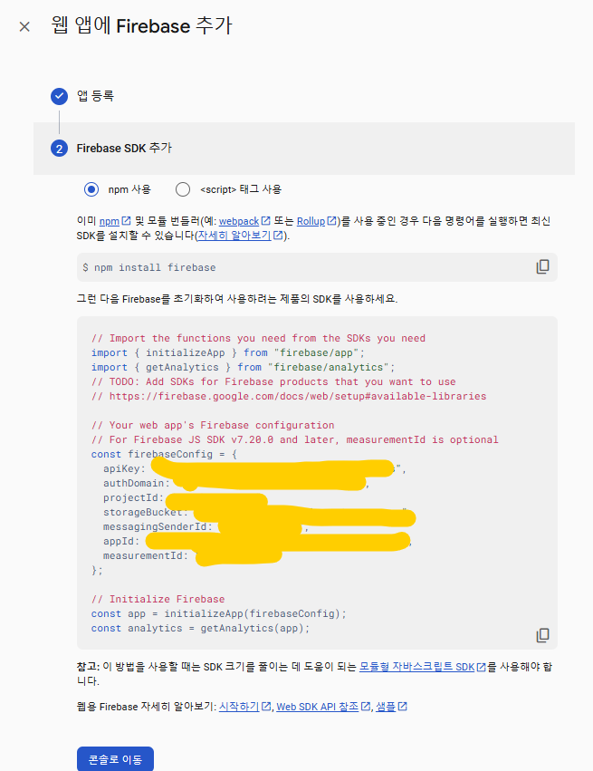593x771 pixels.
Task: Click the import initializeApp code line
Action: 228,353
